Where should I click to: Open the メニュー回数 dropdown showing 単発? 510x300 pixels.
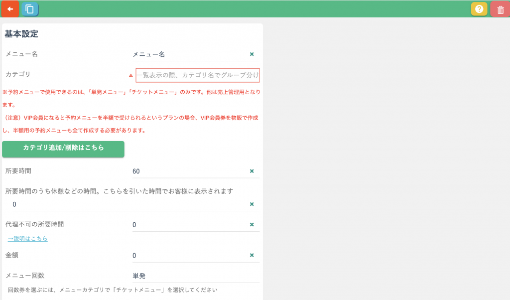(x=195, y=276)
